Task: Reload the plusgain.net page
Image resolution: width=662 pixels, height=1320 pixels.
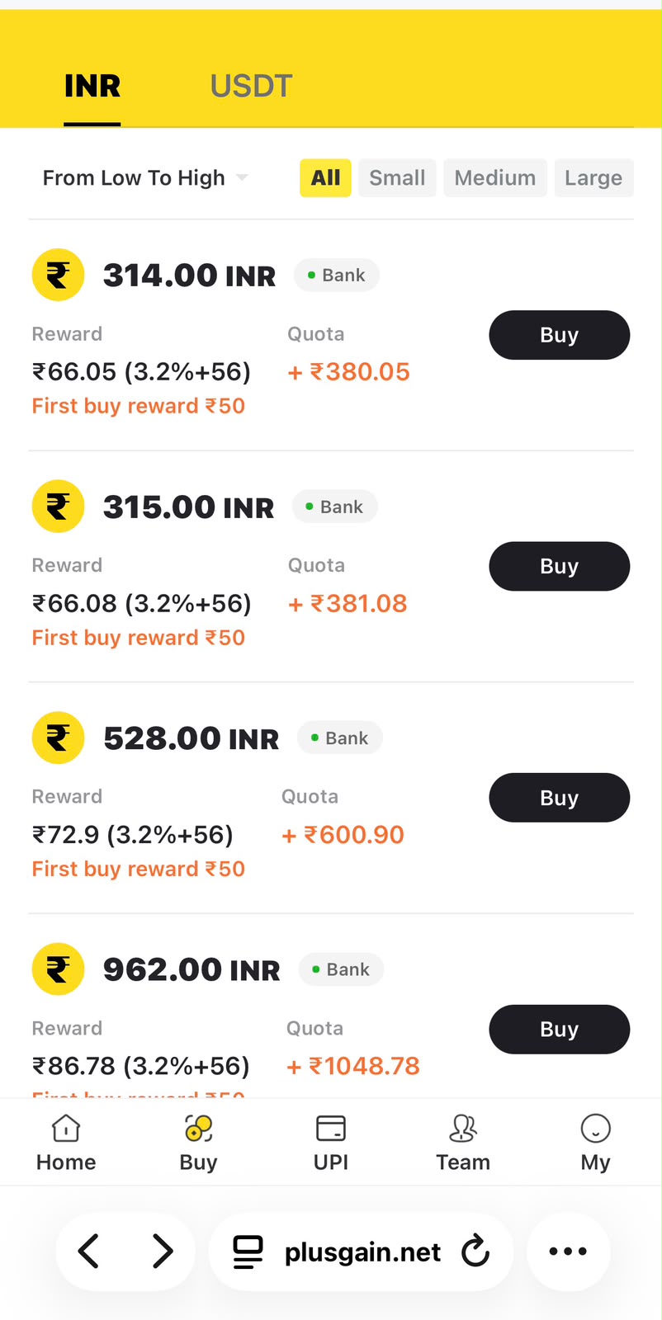Action: [x=475, y=1252]
